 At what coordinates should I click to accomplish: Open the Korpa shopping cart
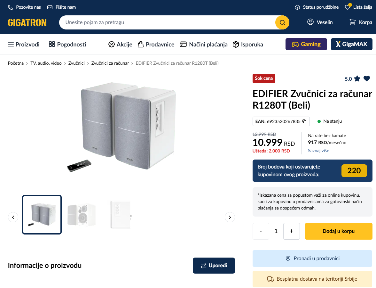[x=361, y=22]
